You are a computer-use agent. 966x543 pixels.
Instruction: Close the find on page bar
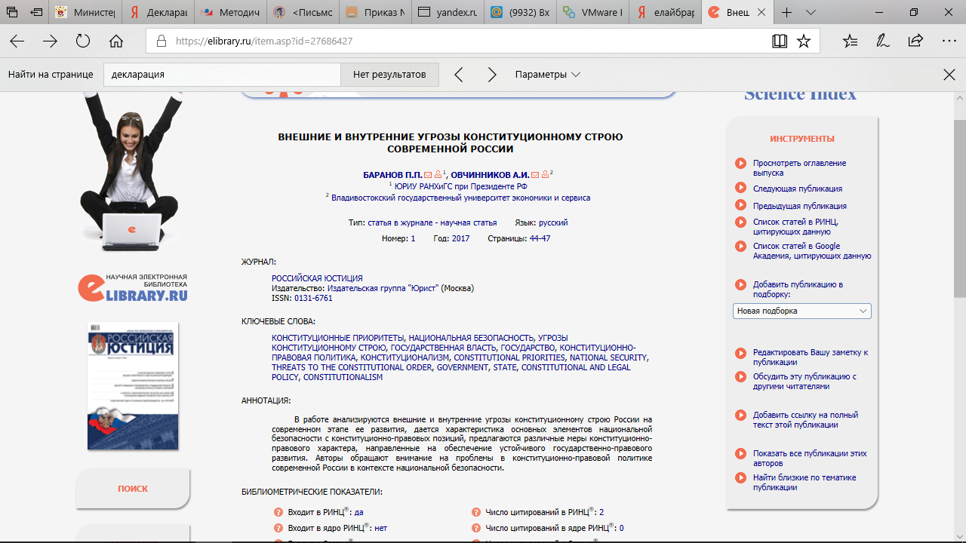[x=949, y=75]
